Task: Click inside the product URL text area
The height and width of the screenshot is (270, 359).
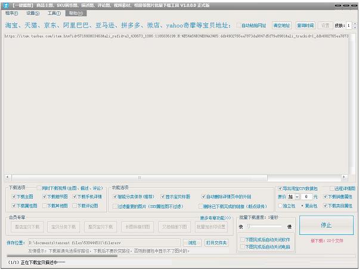Action: 179,101
